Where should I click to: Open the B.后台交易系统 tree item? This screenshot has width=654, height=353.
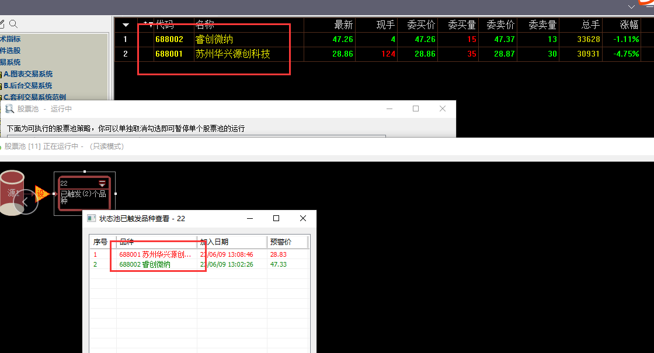point(28,85)
